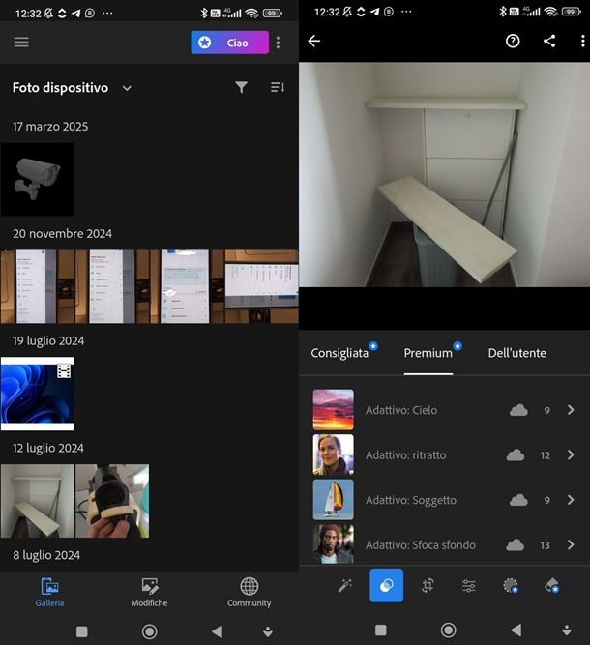Tap the woman portrait preset thumbnail

click(334, 454)
